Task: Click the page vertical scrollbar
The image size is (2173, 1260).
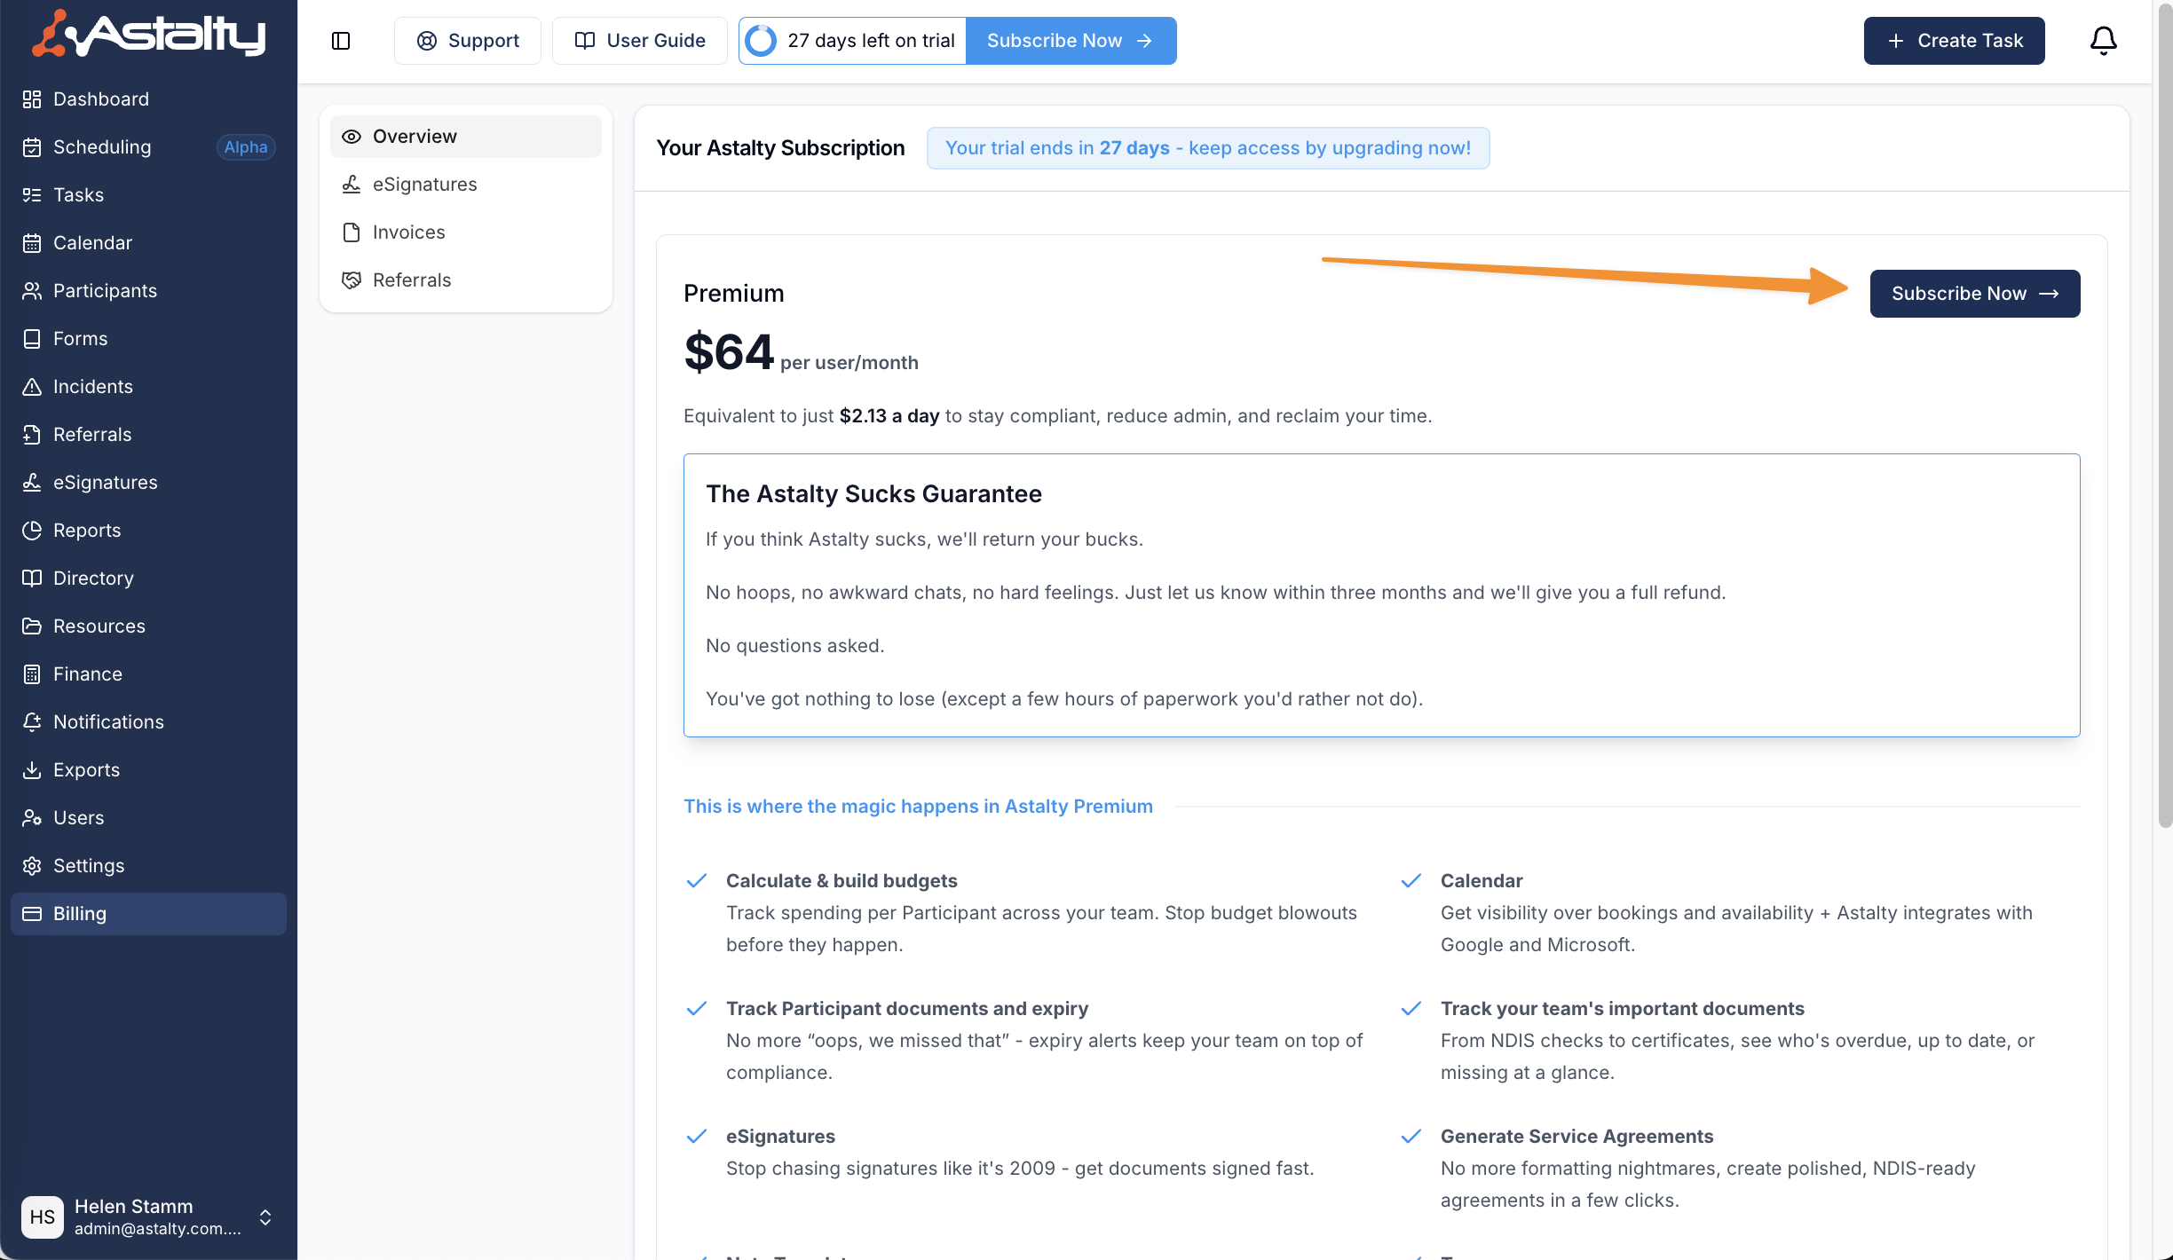Action: [x=2164, y=417]
